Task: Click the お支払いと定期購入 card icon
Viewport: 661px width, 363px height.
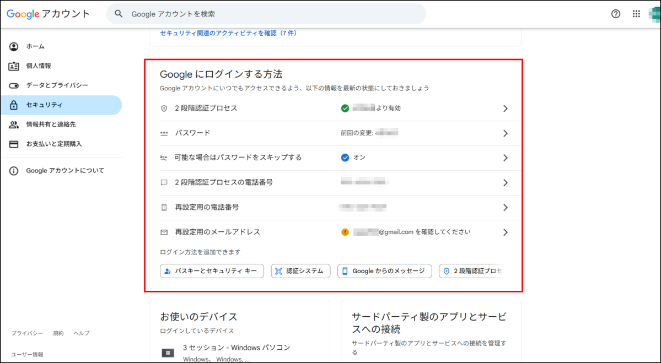Action: [x=14, y=144]
